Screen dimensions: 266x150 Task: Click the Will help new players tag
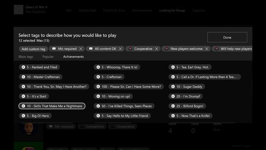[232, 49]
